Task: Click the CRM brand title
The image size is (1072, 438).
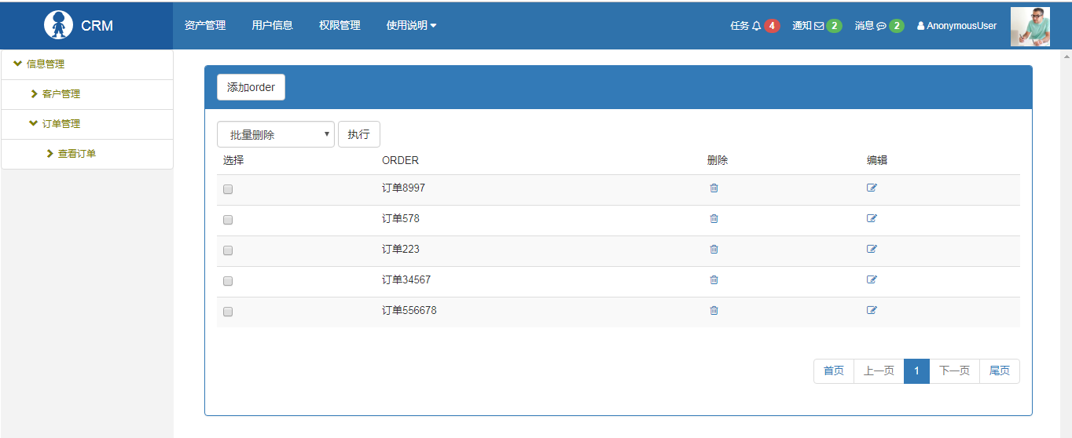Action: click(x=97, y=26)
